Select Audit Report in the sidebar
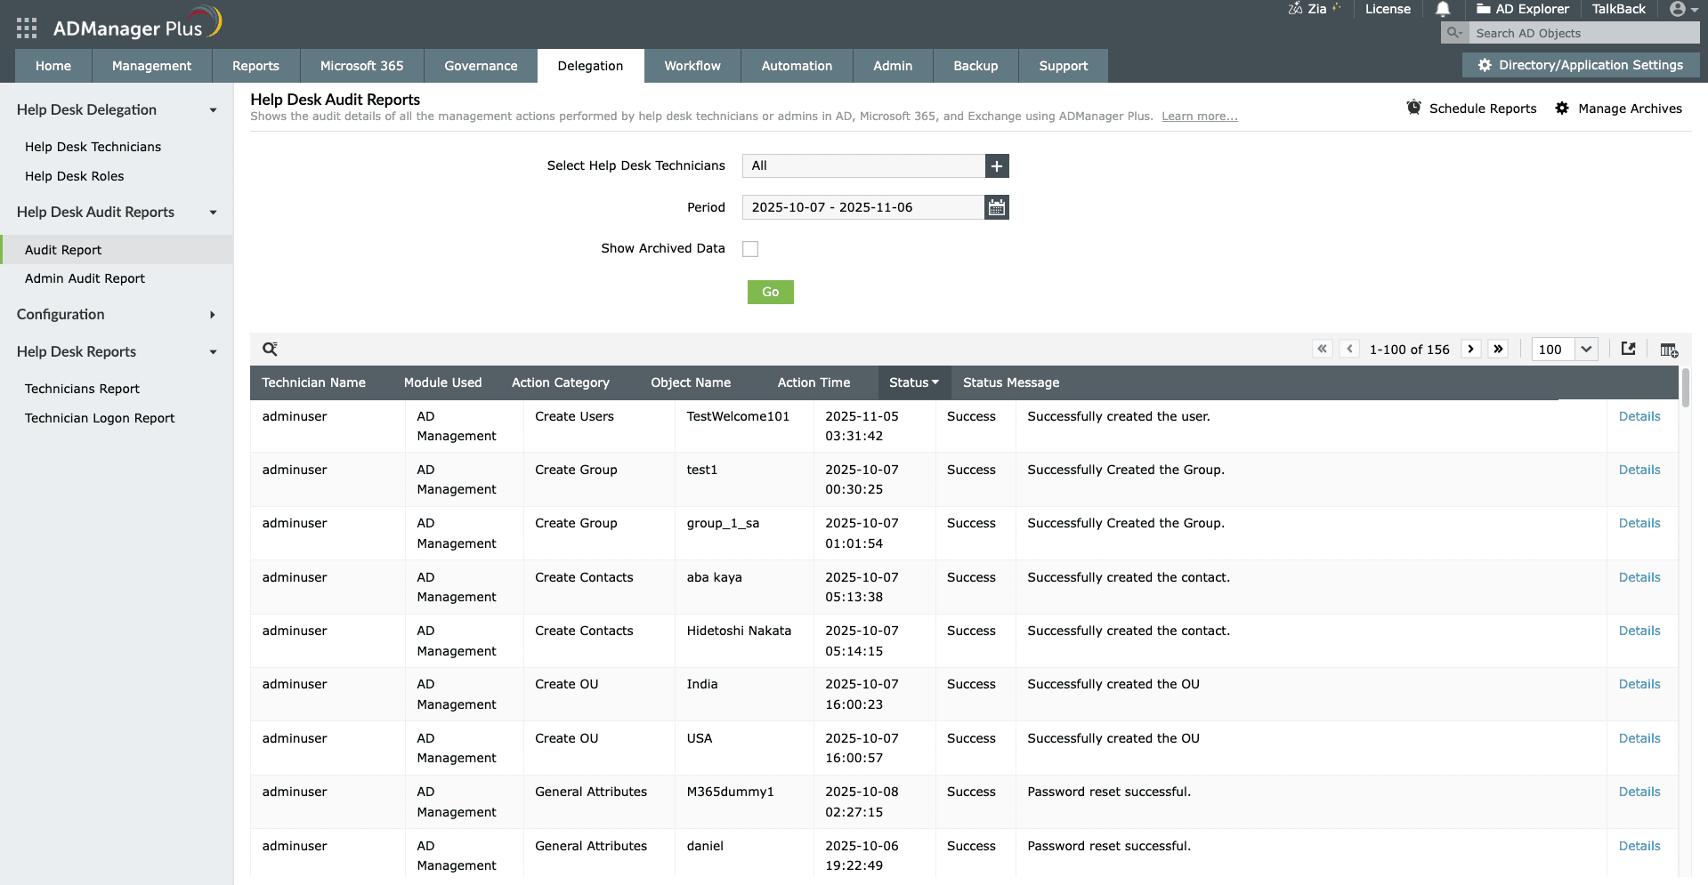1708x885 pixels. pos(117,250)
